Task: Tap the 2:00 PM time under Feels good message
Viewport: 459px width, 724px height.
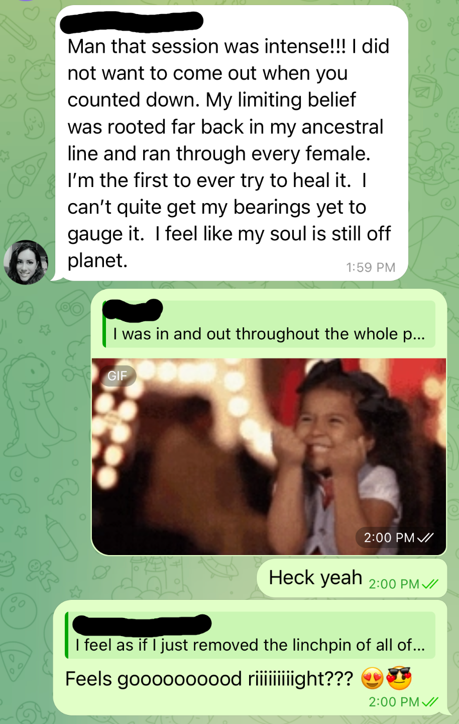Action: coord(394,702)
